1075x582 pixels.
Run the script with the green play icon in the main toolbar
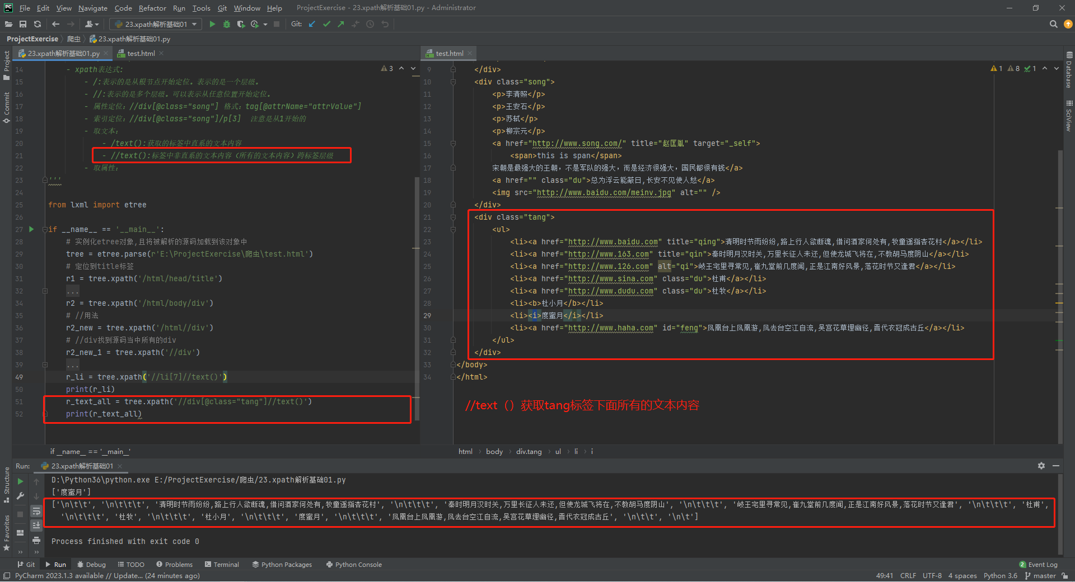pyautogui.click(x=212, y=24)
